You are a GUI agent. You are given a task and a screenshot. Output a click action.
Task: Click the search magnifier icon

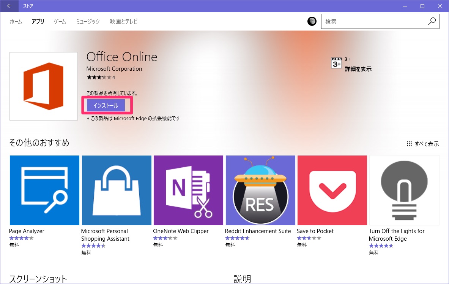432,21
